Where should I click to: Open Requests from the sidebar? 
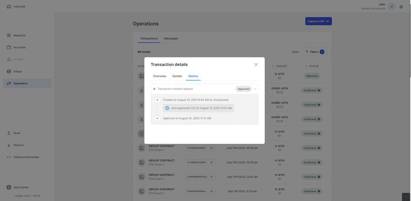coord(19,35)
